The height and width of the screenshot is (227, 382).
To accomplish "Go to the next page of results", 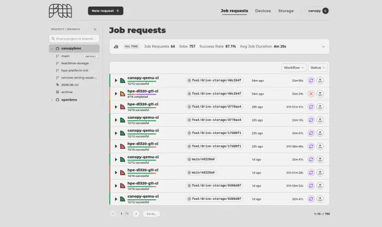I will click(136, 214).
